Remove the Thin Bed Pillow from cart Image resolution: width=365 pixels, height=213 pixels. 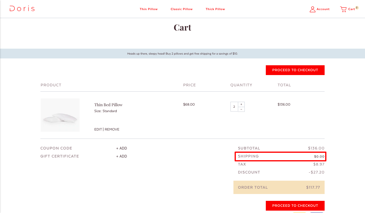click(x=112, y=129)
